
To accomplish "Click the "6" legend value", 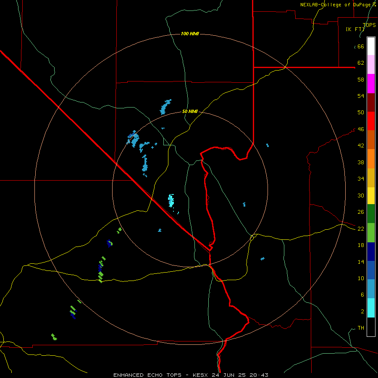I will (362, 294).
